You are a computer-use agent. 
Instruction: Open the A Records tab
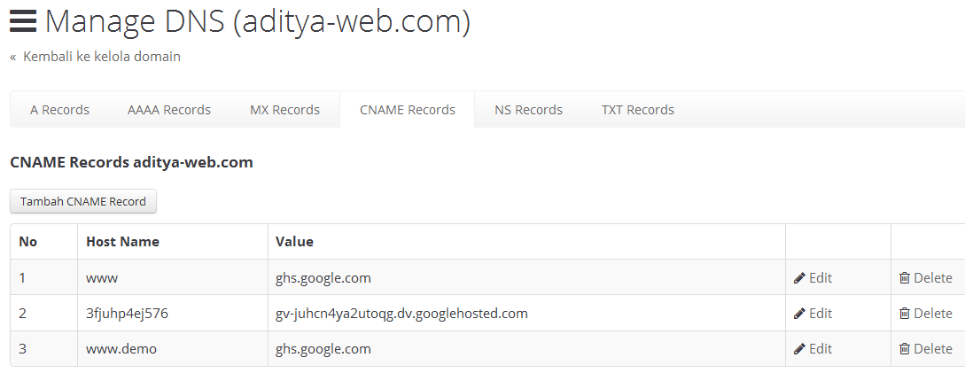pos(59,110)
